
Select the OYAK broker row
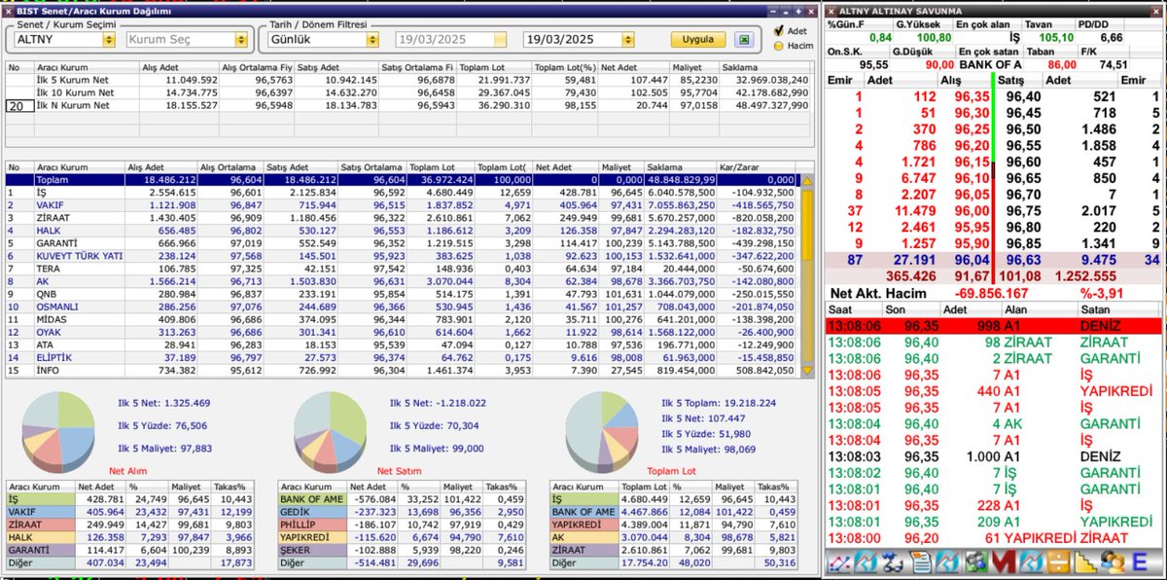click(x=401, y=332)
